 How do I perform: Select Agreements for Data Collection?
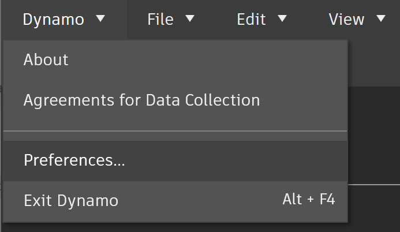tap(141, 100)
